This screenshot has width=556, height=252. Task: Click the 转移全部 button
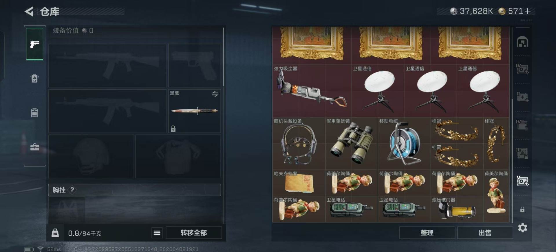tap(194, 233)
